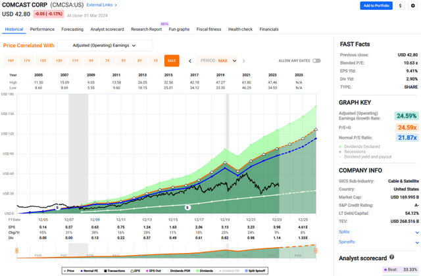Open the Adjusted (Operating) Earnings dropdown

105,45
